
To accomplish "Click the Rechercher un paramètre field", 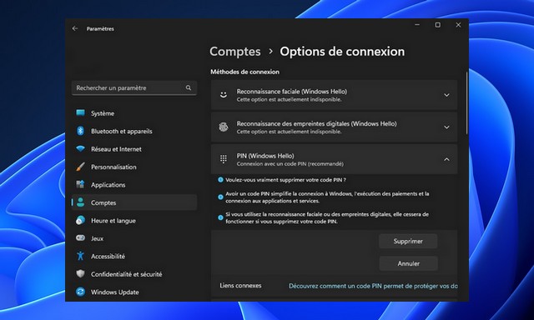I will tap(134, 87).
